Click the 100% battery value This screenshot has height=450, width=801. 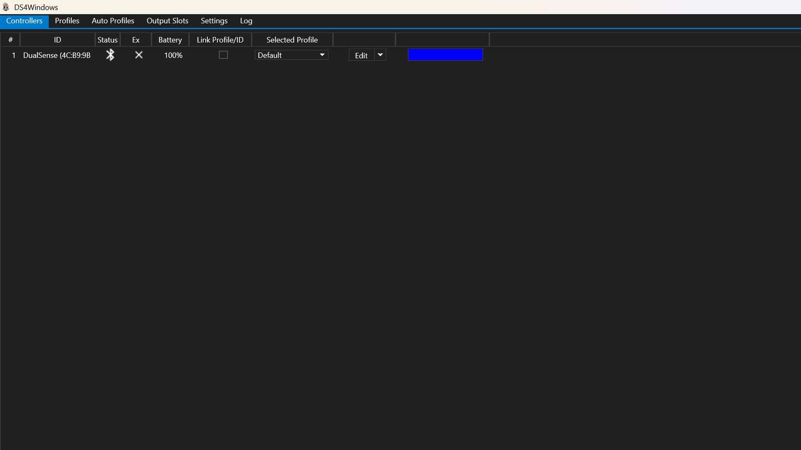point(173,55)
